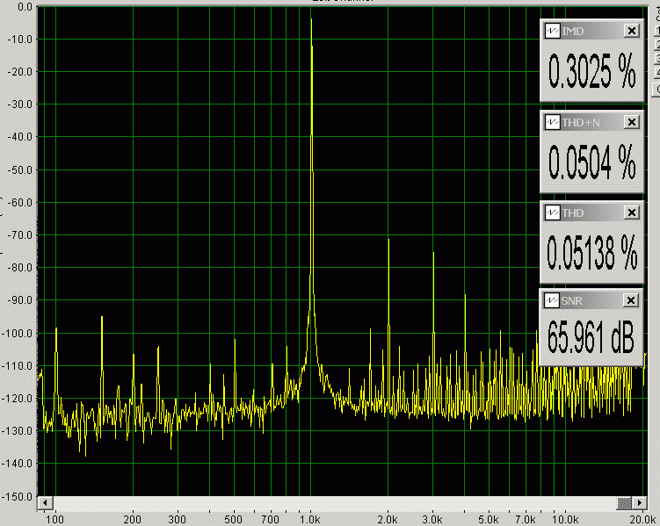The image size is (660, 526).
Task: Click the IMD value 0.3025 %
Action: 591,71
